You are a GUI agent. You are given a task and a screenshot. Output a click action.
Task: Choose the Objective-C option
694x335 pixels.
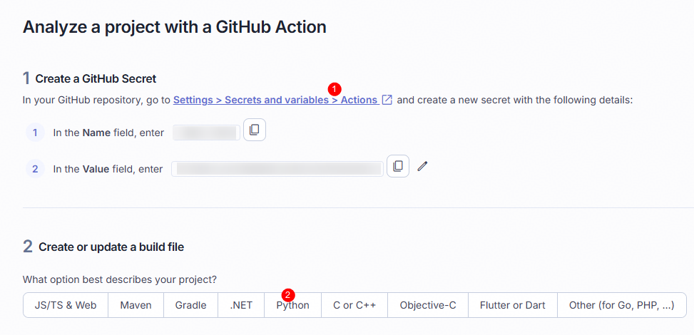tap(428, 305)
